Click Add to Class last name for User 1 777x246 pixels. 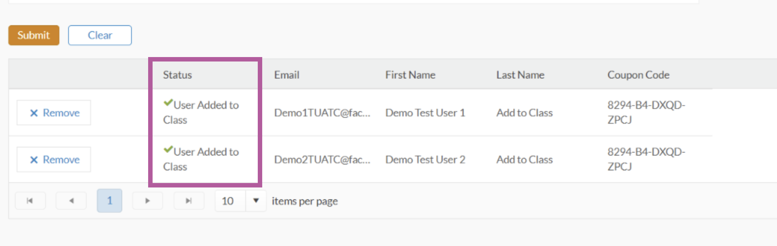point(525,113)
